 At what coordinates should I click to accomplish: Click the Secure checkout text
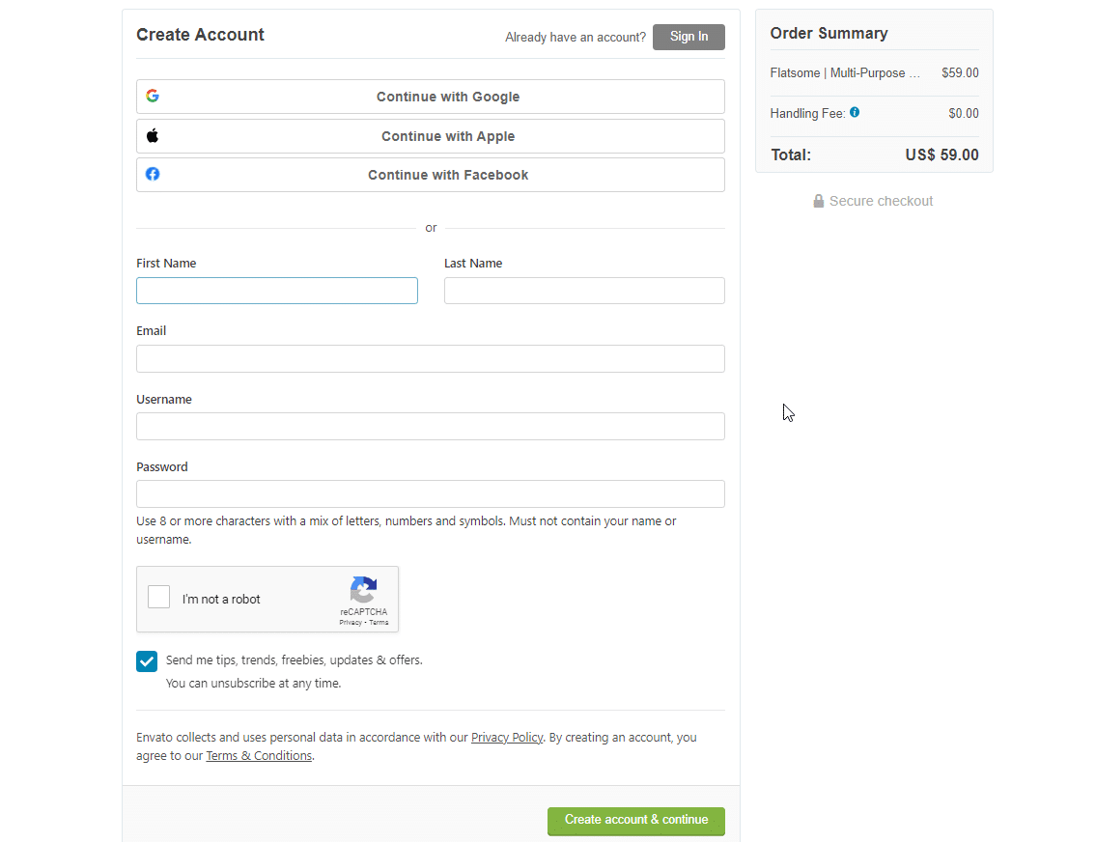tap(881, 201)
